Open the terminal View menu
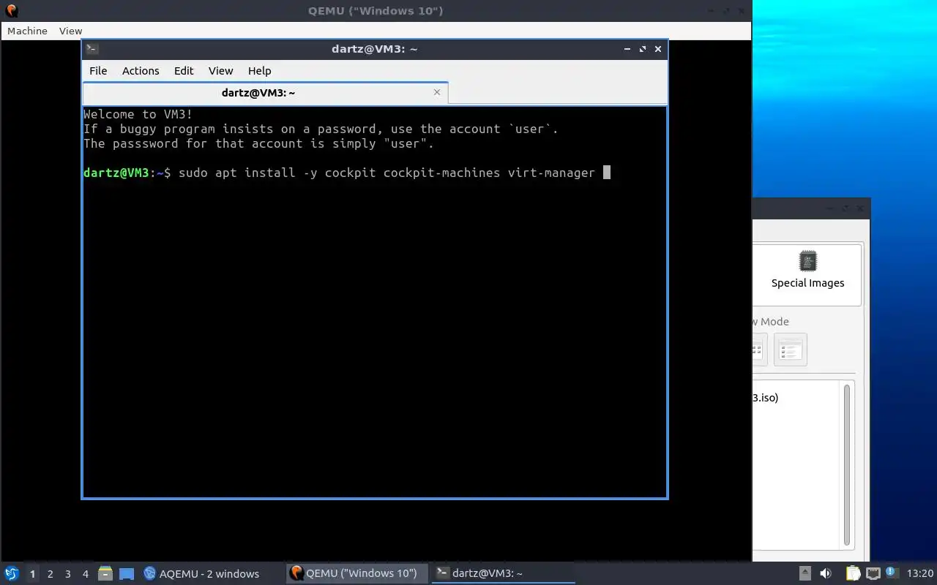 pos(220,71)
